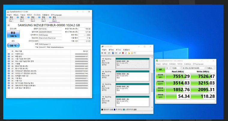
Task: Open 기능(U) menu in CrystalDiskInfo
Action: point(23,15)
